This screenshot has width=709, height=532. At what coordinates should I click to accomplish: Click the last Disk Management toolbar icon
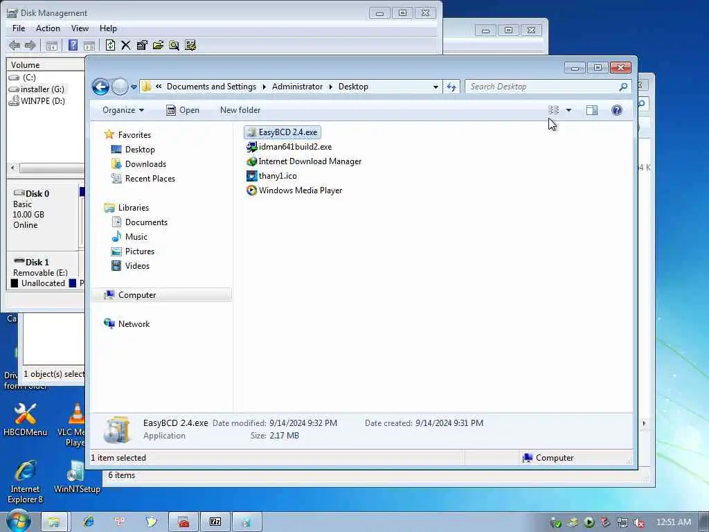click(x=190, y=45)
